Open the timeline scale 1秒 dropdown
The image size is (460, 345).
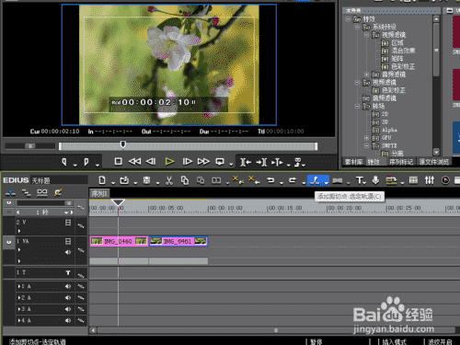pyautogui.click(x=66, y=213)
